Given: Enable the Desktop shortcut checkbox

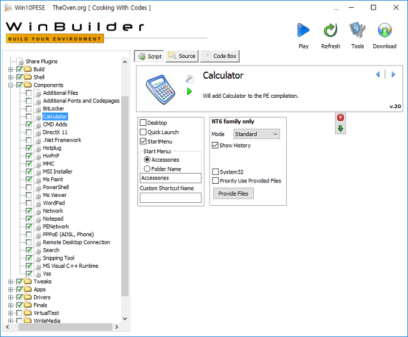Looking at the screenshot, I should (143, 123).
